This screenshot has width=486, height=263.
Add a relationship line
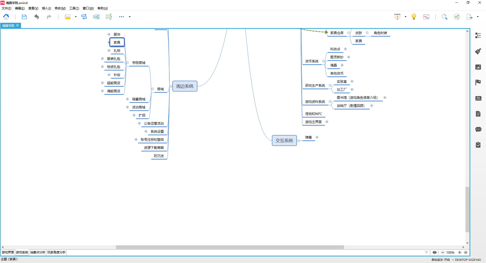click(84, 17)
